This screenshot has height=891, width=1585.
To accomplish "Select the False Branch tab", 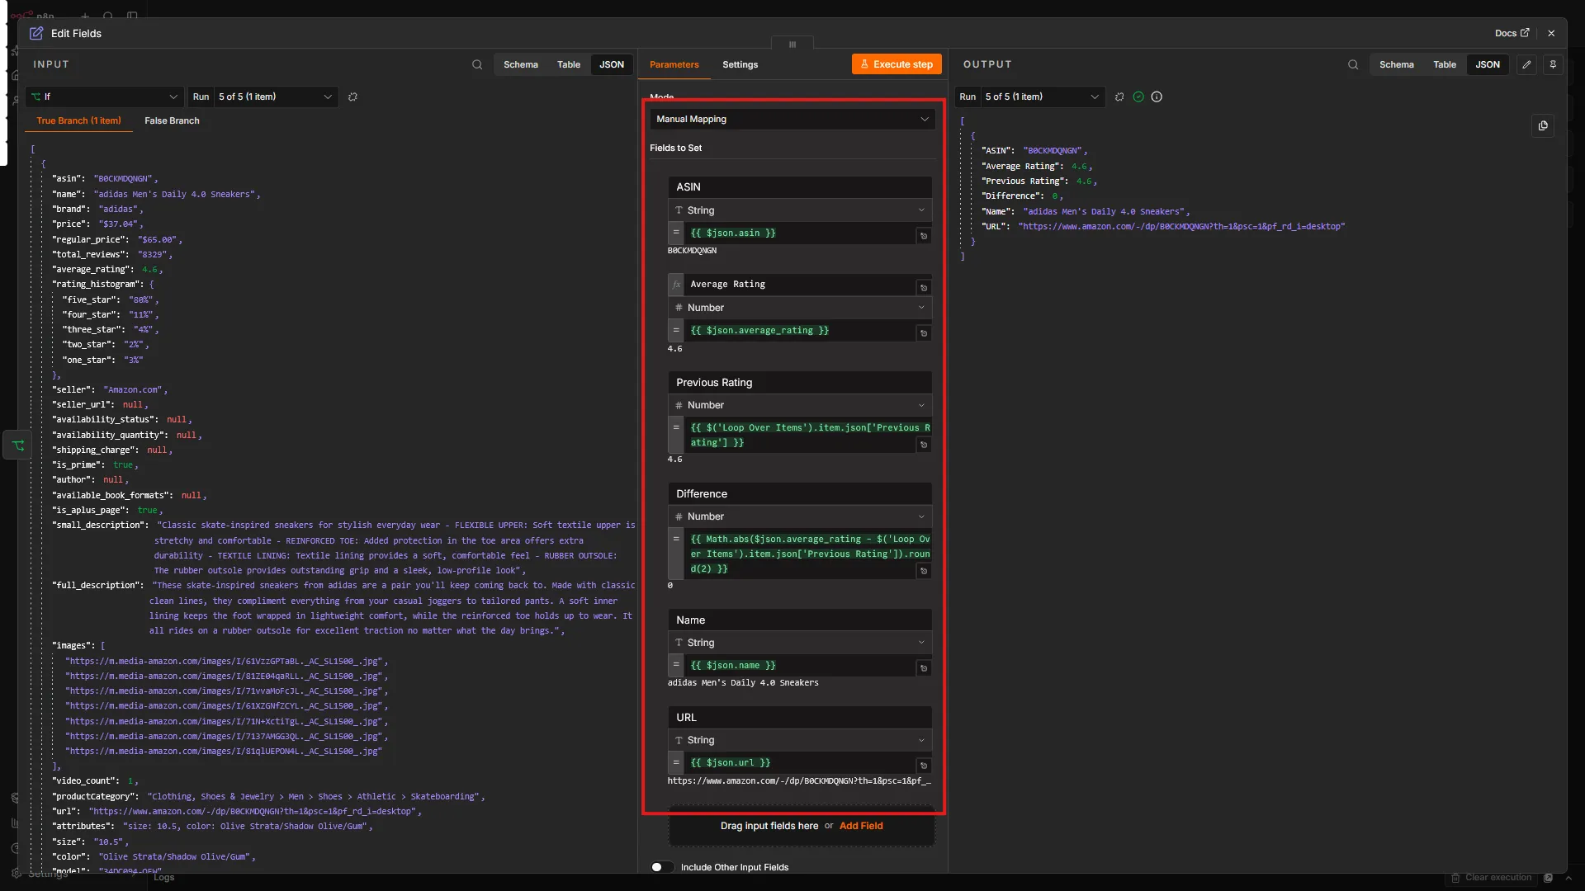I will tap(172, 120).
